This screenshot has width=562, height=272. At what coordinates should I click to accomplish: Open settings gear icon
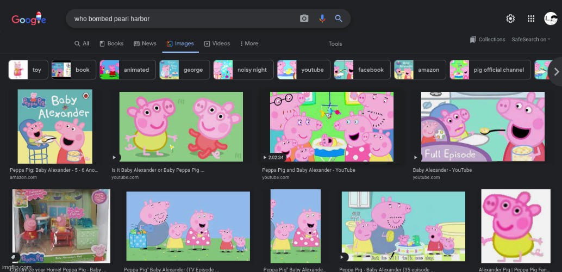coord(510,18)
